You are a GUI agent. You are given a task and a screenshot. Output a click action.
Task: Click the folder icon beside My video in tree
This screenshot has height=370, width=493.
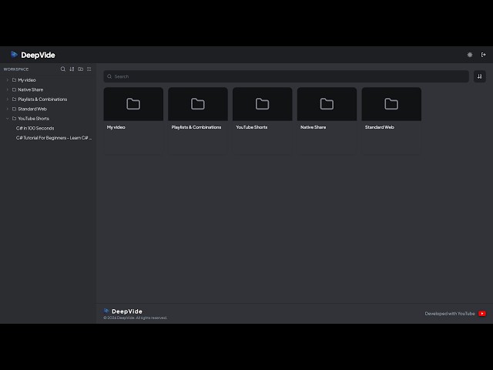(14, 80)
